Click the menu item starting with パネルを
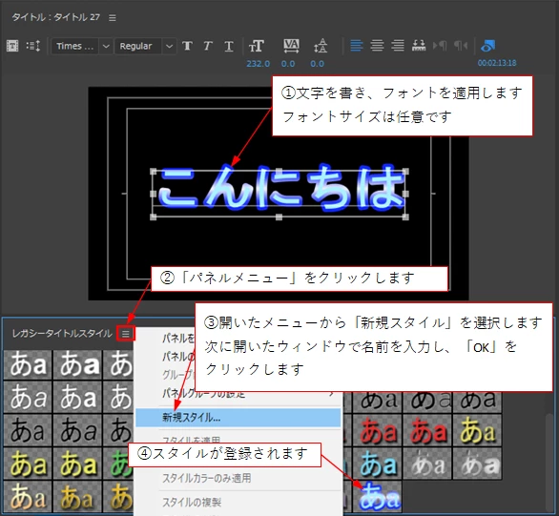The image size is (559, 516). click(178, 338)
